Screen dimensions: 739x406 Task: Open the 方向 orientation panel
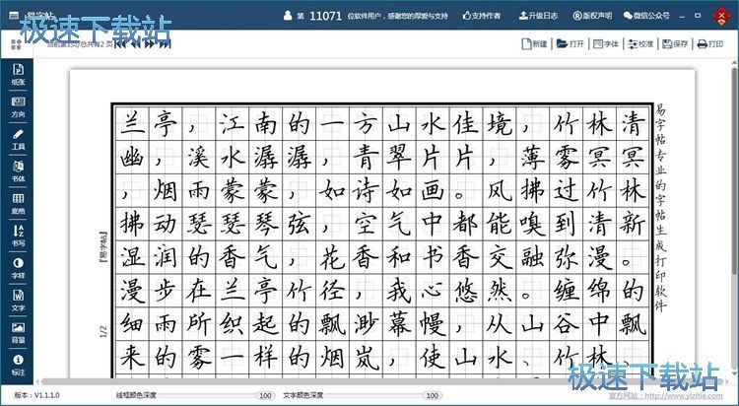pyautogui.click(x=18, y=107)
